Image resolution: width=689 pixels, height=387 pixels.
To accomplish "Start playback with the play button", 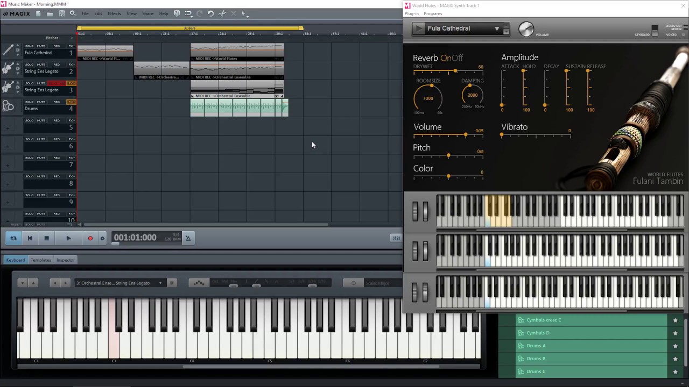I will click(x=68, y=238).
